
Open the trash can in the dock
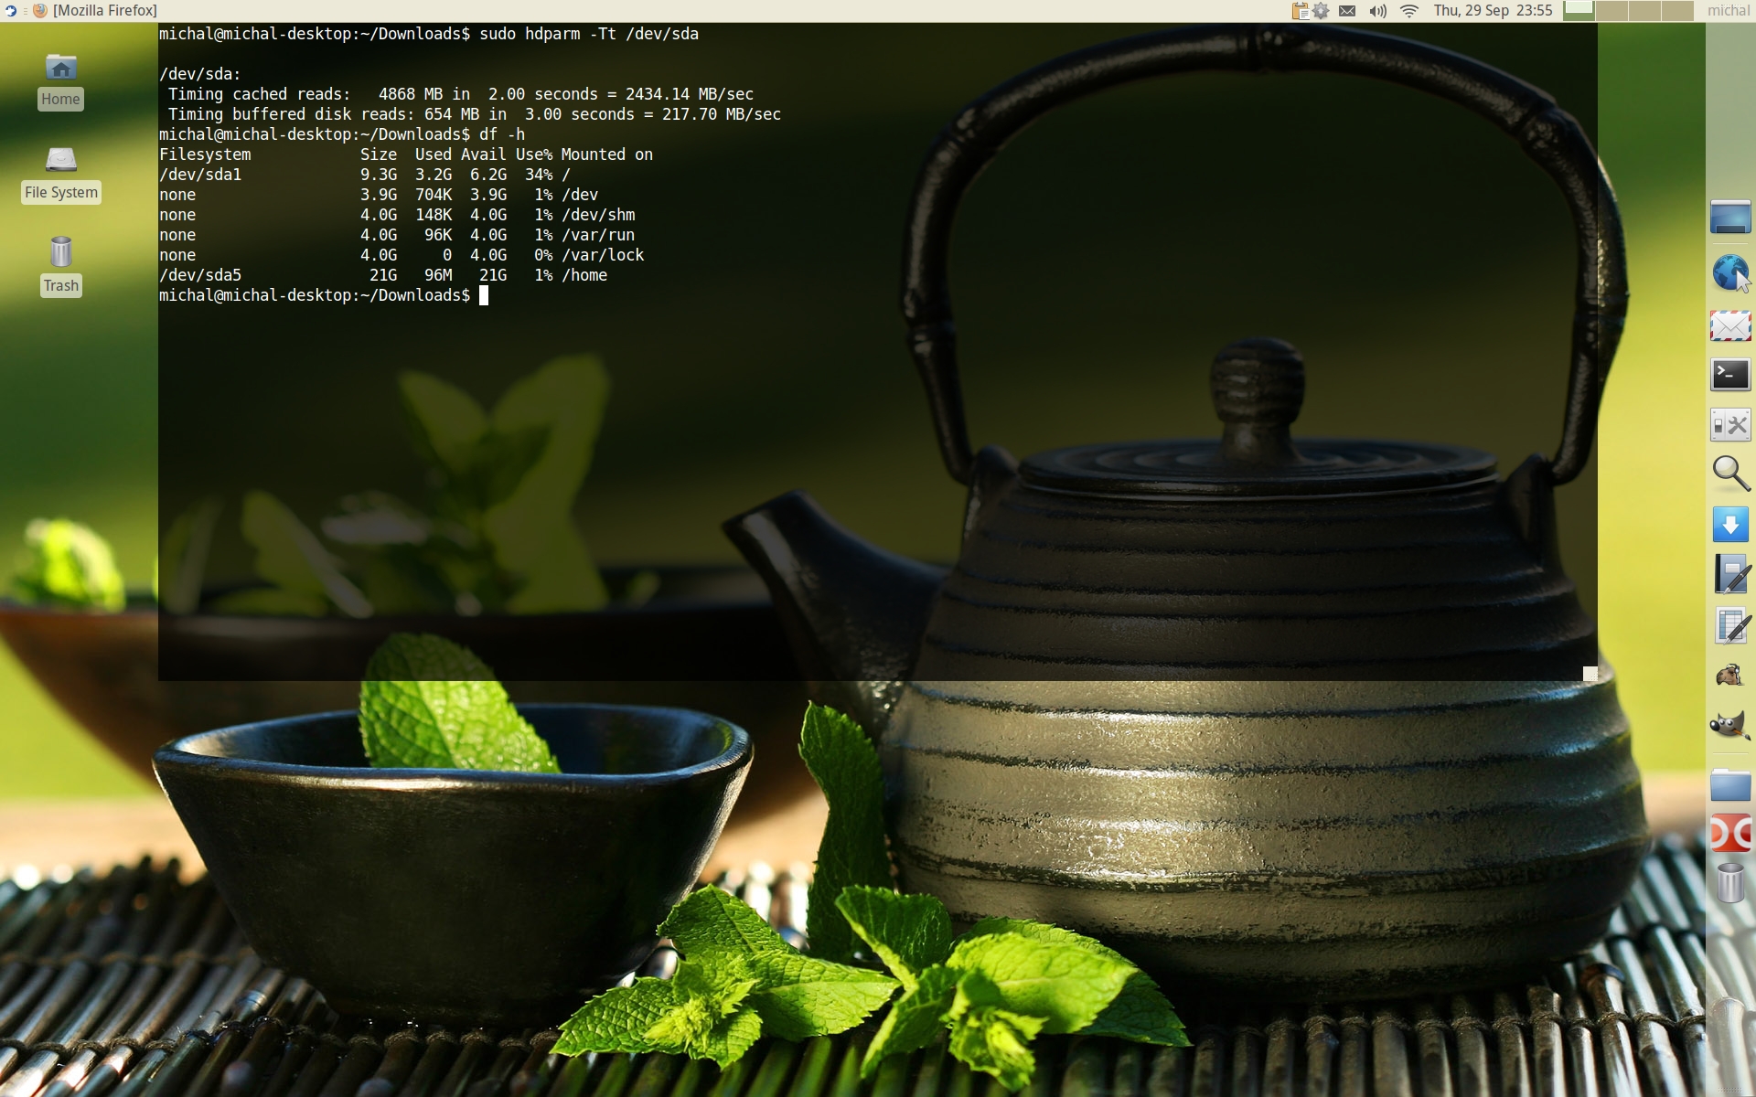point(1730,883)
